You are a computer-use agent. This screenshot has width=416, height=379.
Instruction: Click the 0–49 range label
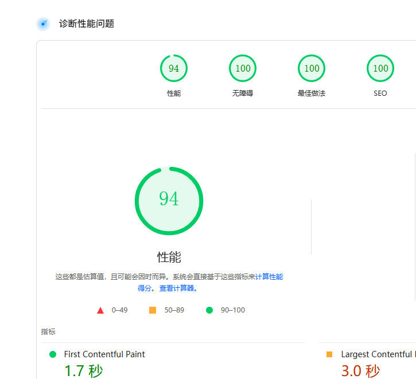click(120, 310)
